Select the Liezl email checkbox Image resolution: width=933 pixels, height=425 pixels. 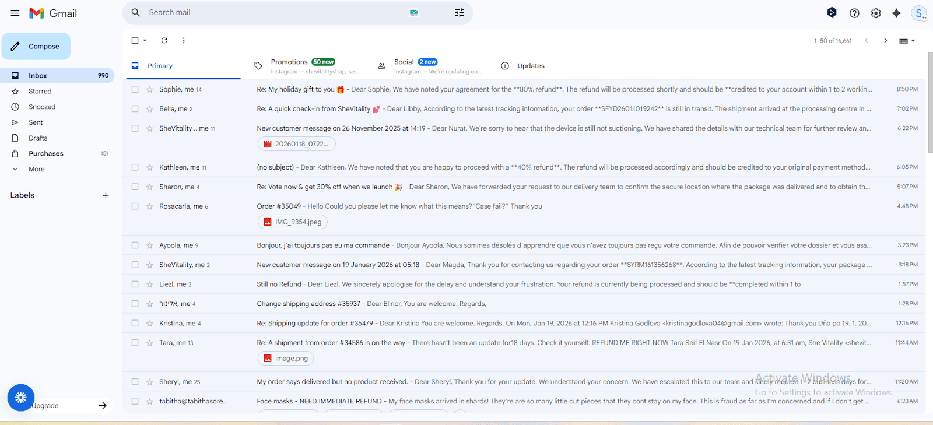135,284
